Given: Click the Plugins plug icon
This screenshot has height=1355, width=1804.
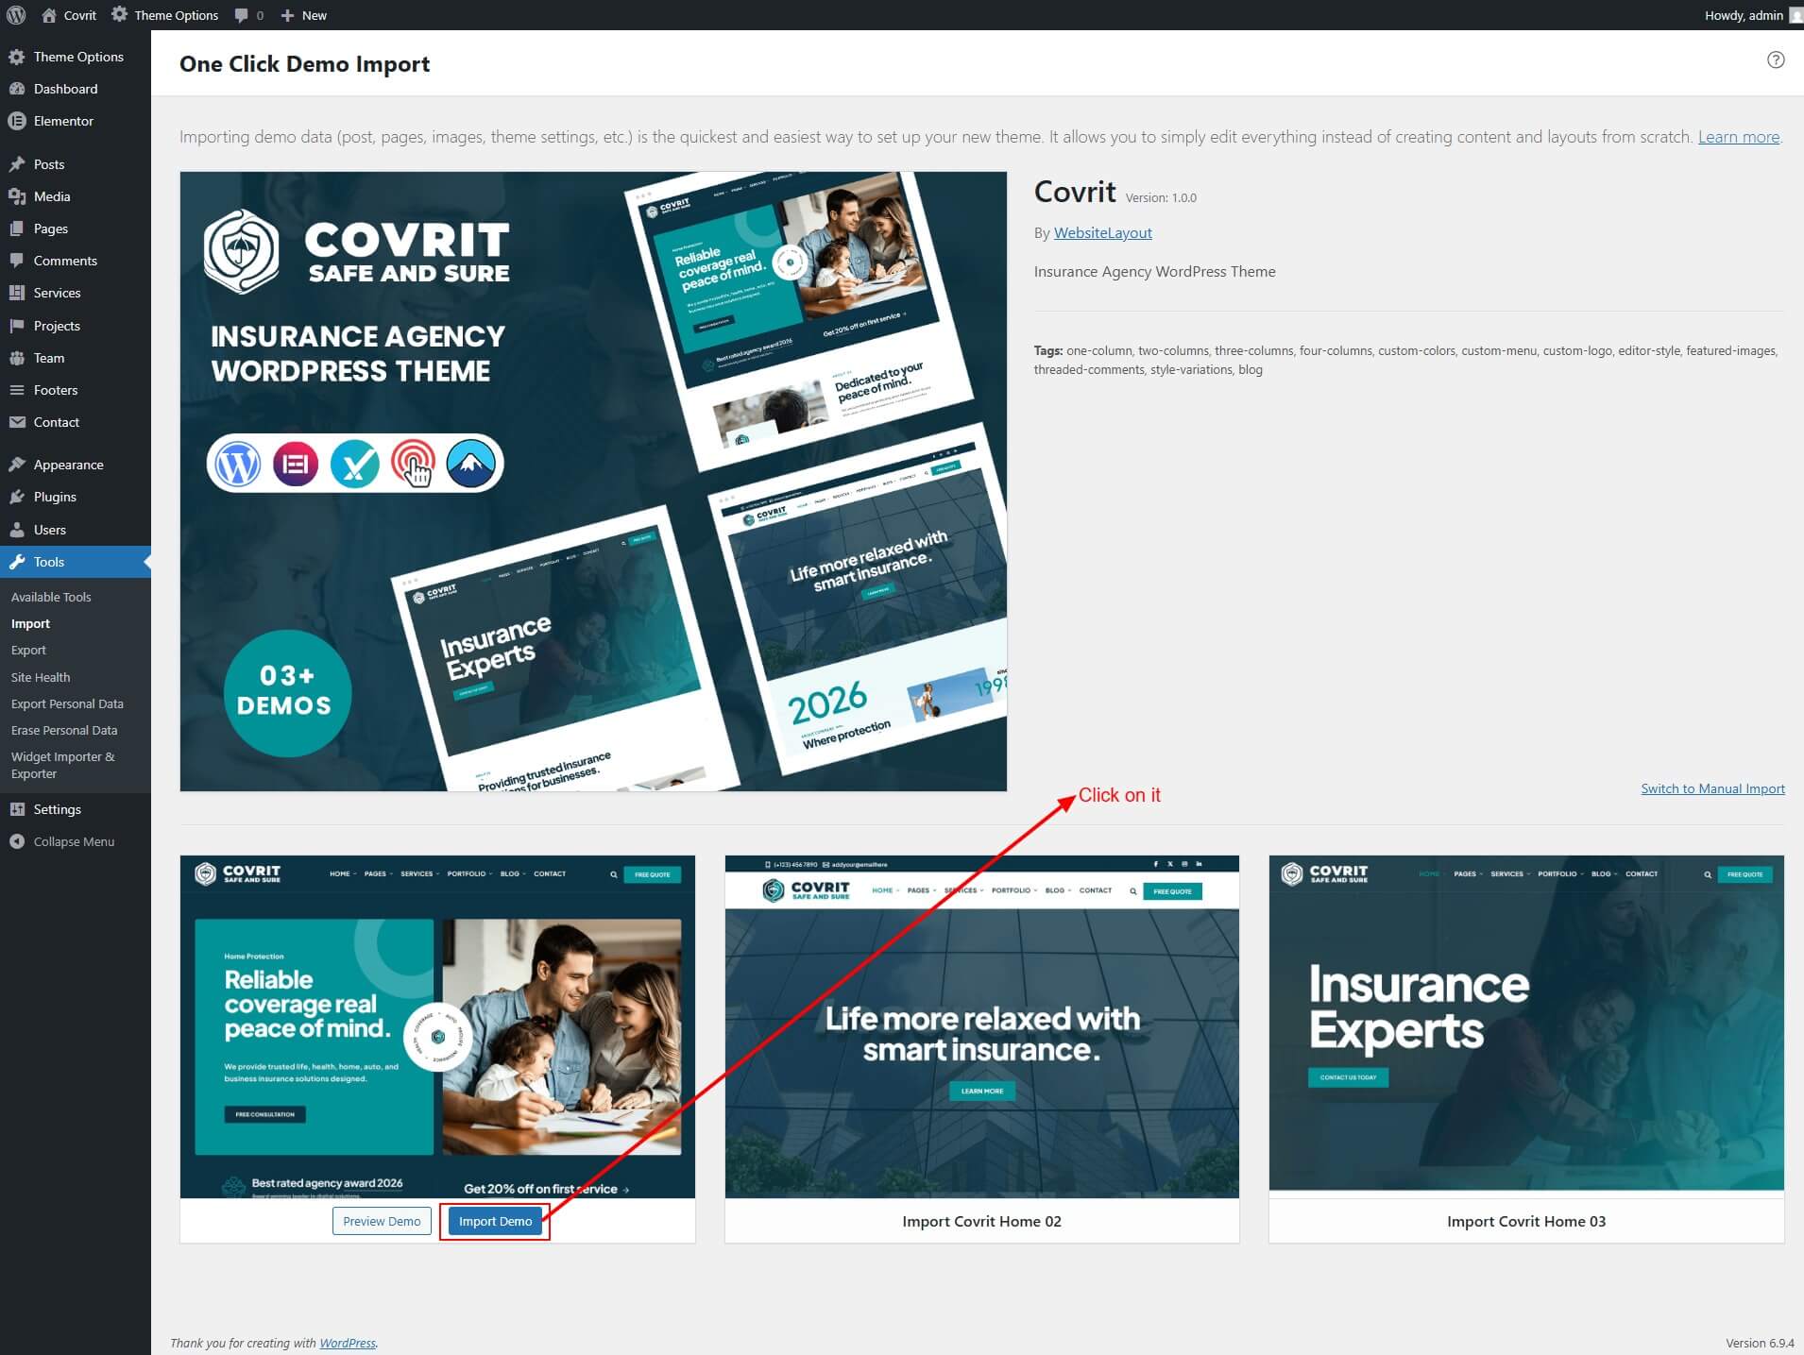Looking at the screenshot, I should coord(16,497).
